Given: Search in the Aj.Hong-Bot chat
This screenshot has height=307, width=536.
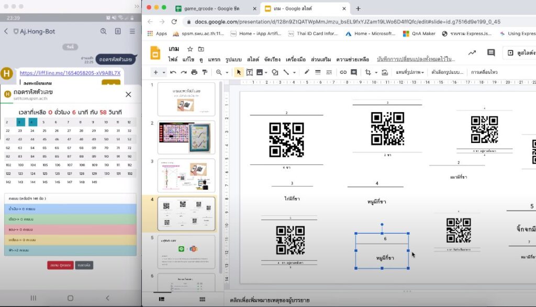Looking at the screenshot, I should pos(103,31).
